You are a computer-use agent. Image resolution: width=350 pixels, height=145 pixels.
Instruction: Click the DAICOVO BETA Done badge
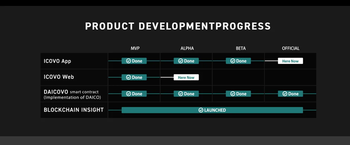click(x=238, y=94)
